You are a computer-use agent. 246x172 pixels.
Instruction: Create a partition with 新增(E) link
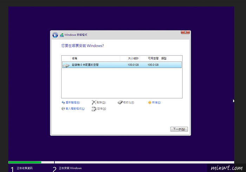156,102
